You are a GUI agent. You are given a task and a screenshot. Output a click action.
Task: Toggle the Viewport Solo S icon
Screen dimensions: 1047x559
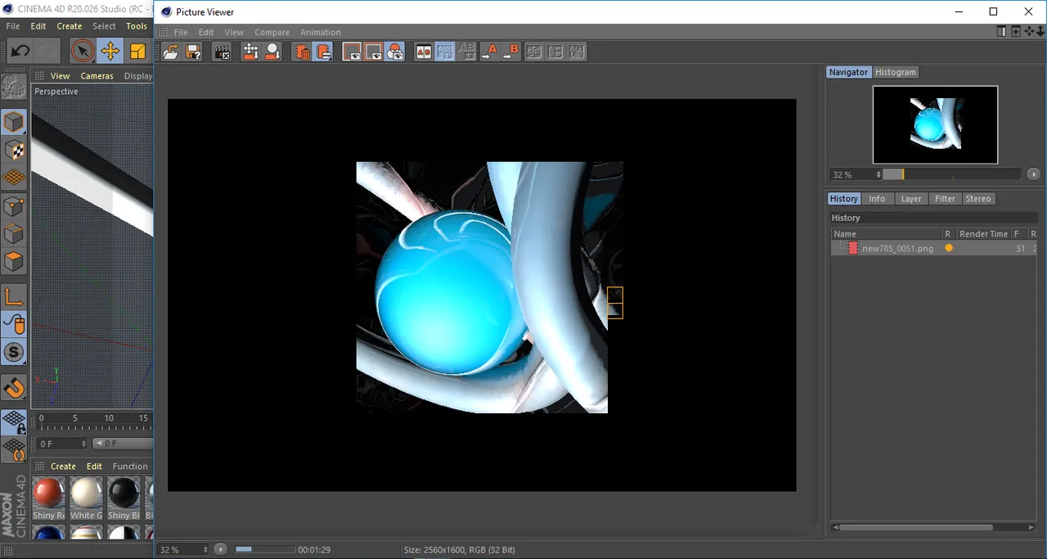click(14, 353)
